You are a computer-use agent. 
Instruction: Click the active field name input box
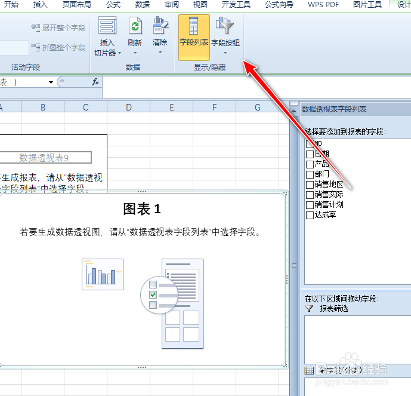[14, 48]
